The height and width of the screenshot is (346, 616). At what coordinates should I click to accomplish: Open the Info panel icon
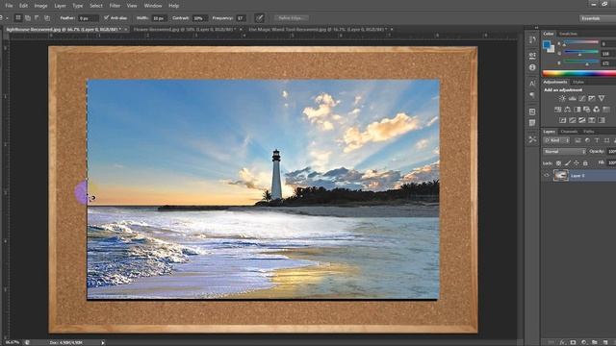[x=532, y=67]
